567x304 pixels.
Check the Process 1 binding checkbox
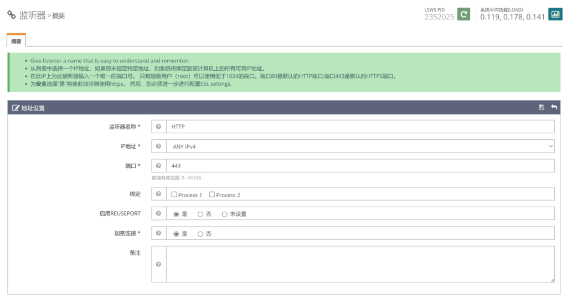[174, 195]
